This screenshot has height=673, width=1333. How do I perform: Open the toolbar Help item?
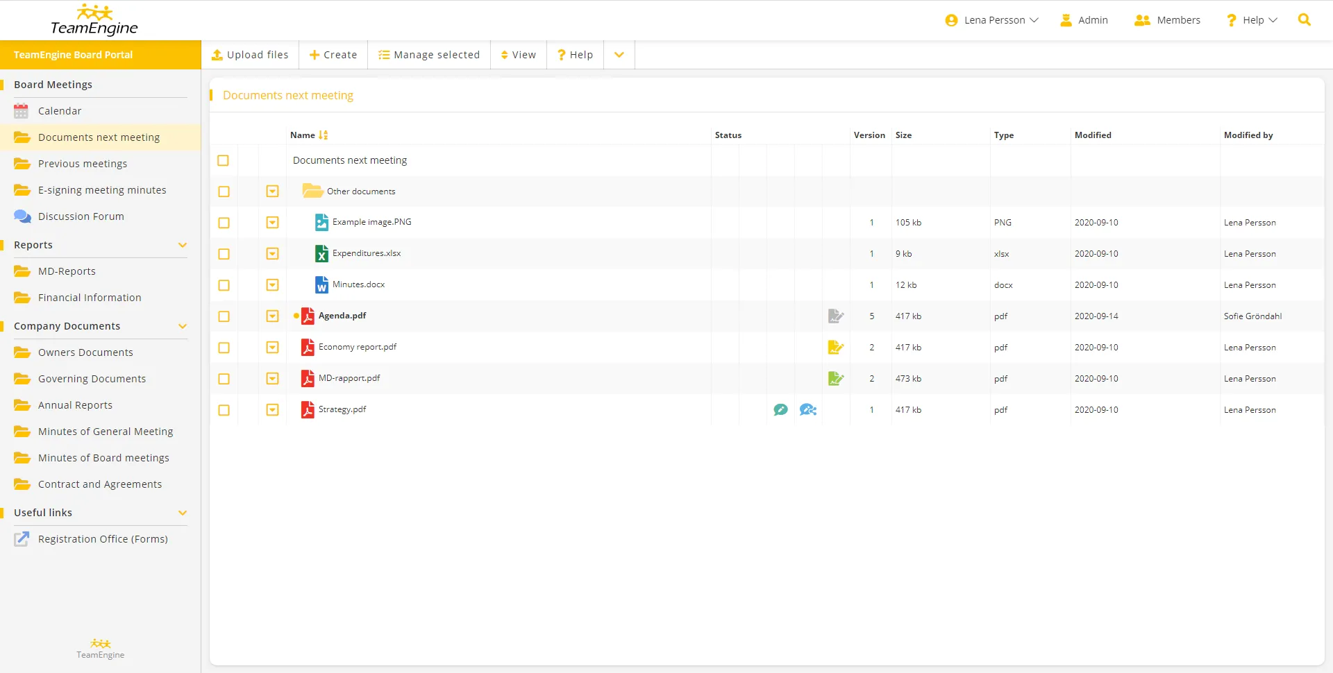575,55
